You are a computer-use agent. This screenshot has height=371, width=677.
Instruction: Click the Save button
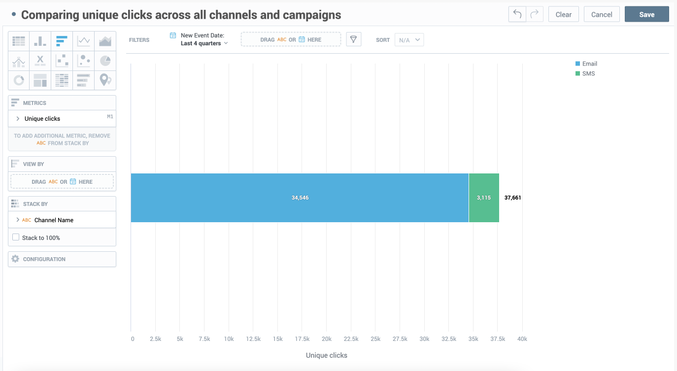tap(646, 14)
